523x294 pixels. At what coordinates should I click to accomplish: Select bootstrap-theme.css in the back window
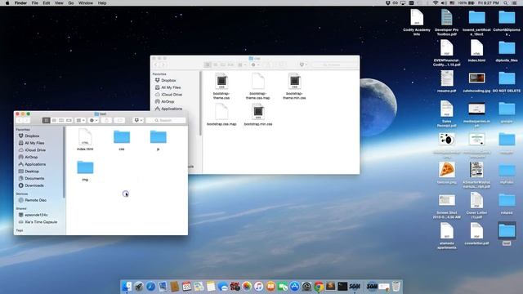coord(221,86)
